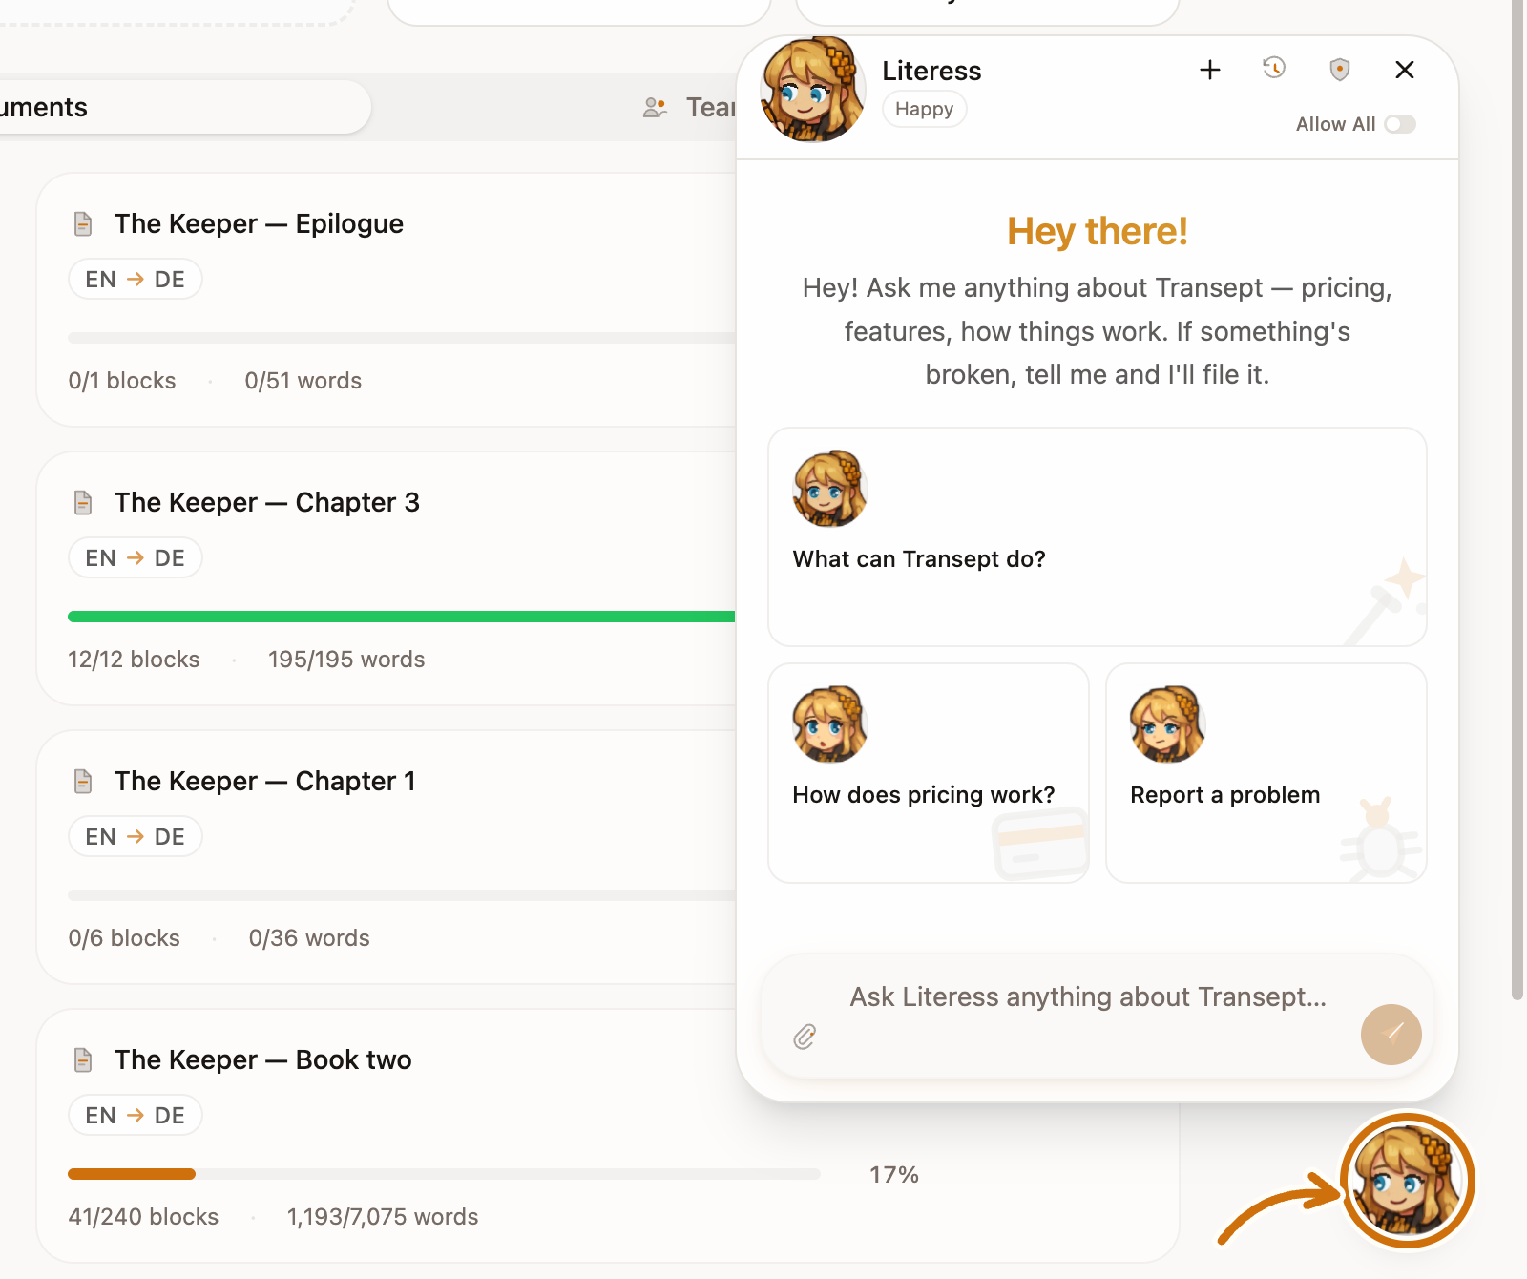Screen dimensions: 1527x1279
Task: Click the EN → DE badge for Book two
Action: pos(136,1116)
